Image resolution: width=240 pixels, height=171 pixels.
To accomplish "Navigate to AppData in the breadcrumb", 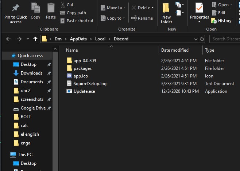I will [x=78, y=39].
